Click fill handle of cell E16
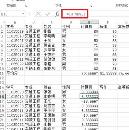Image resolution: width=129 pixels, height=130 pixels. point(99,99)
